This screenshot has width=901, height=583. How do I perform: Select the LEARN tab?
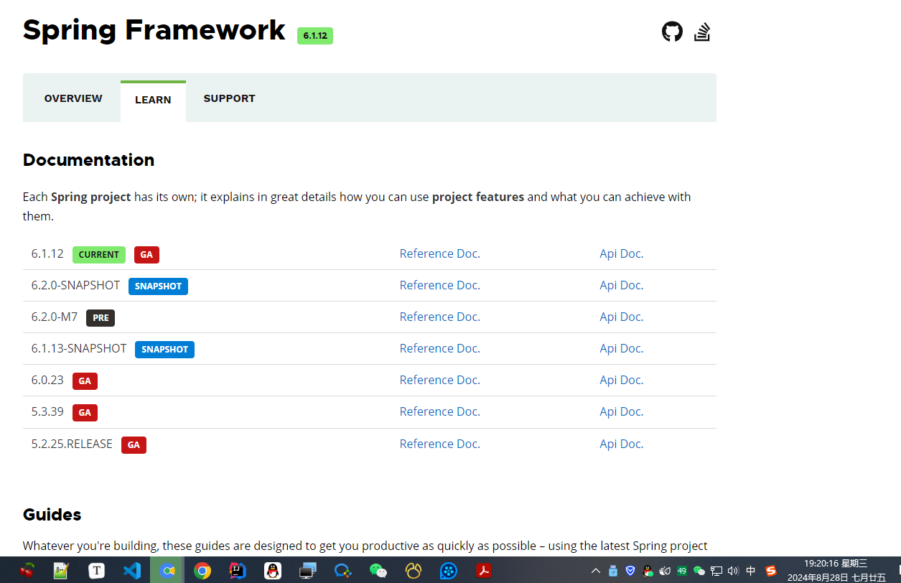click(153, 100)
